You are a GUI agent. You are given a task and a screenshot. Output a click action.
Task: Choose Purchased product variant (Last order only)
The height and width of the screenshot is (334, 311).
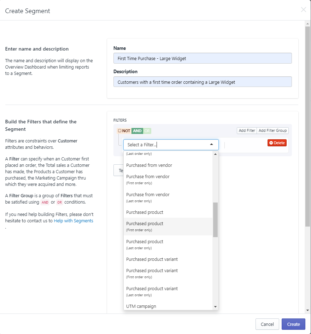click(168, 292)
